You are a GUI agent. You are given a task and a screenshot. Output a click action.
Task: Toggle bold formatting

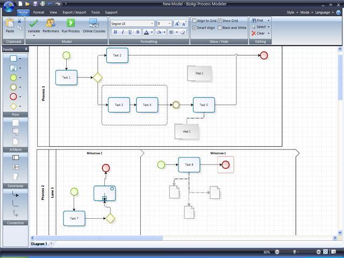point(115,32)
